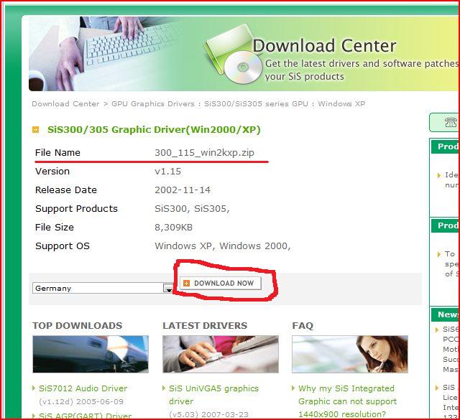Click the Support Products label
Viewport: 460px width, 420px height.
click(x=76, y=209)
